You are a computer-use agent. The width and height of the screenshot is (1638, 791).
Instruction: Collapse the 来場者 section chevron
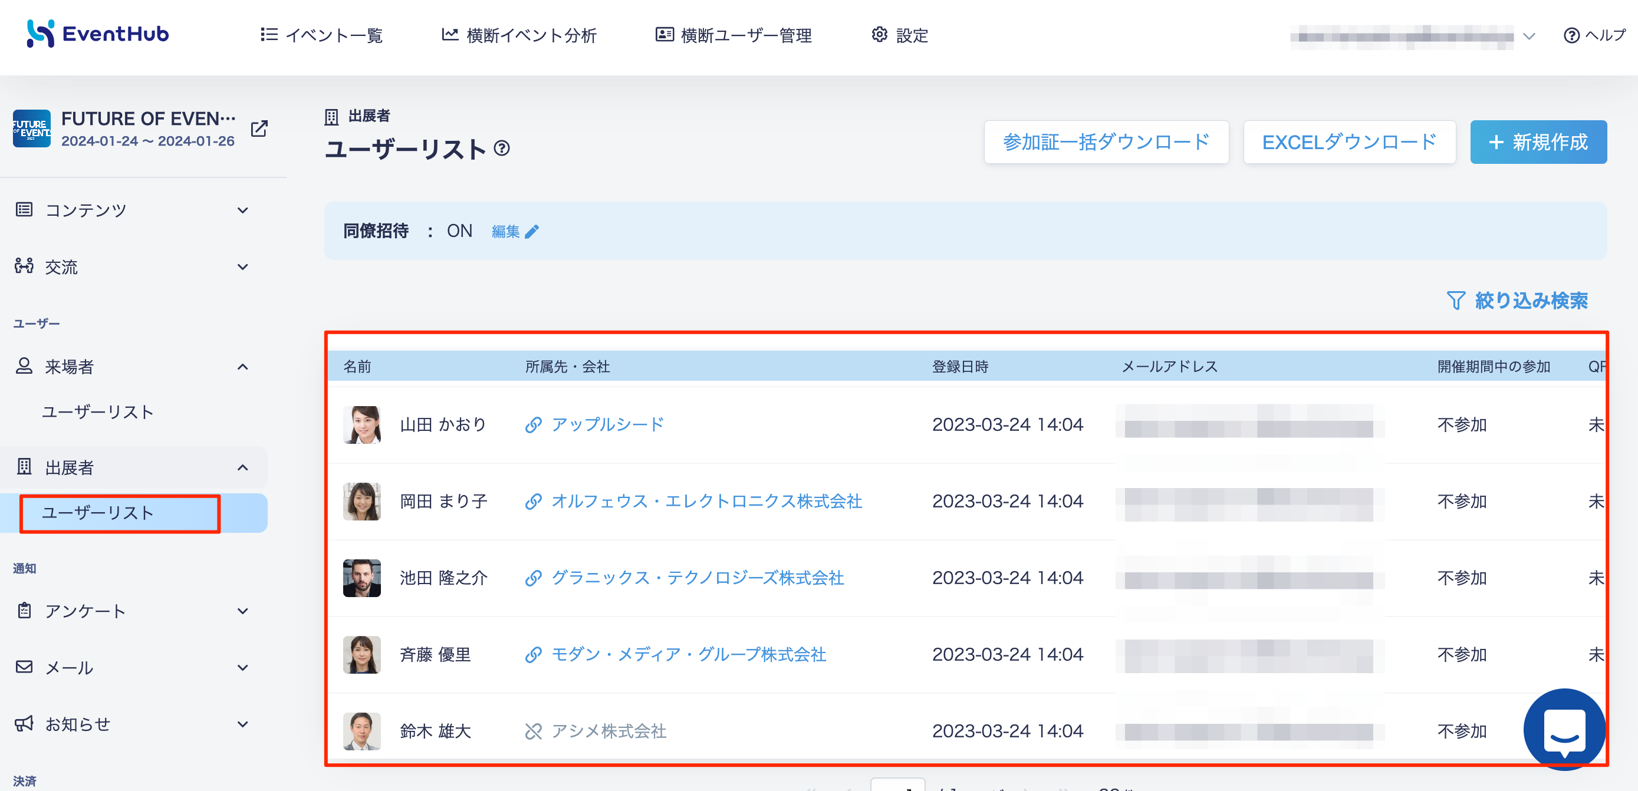(242, 367)
